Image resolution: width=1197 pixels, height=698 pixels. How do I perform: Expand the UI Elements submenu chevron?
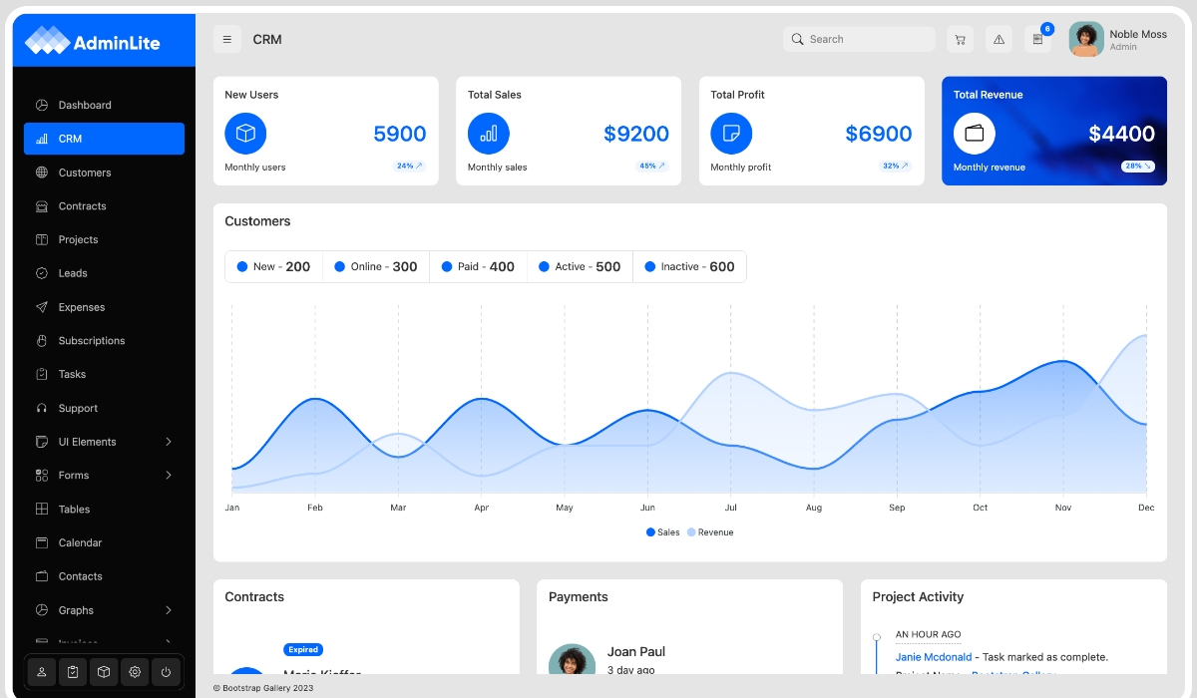point(169,442)
